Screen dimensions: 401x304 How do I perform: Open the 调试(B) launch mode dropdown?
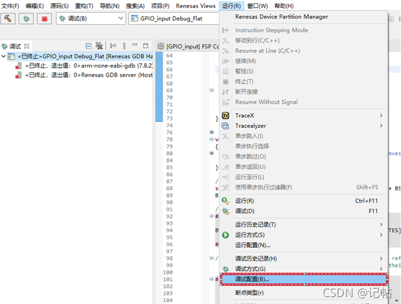(91, 19)
